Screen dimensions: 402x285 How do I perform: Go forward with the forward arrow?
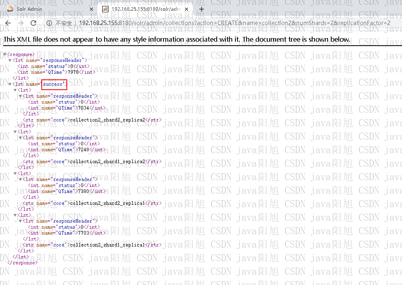coord(21,23)
